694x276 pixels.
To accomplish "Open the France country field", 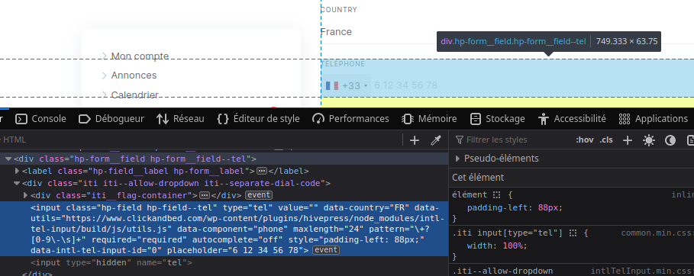I will point(507,32).
